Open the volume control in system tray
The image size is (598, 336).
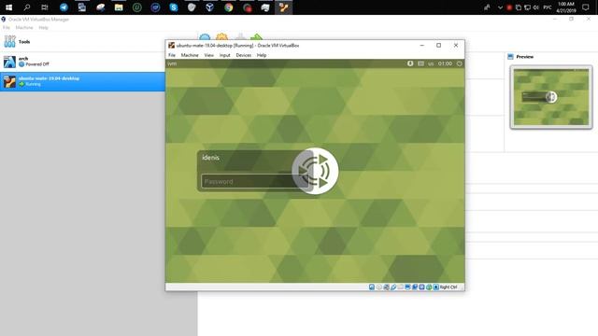click(x=535, y=7)
